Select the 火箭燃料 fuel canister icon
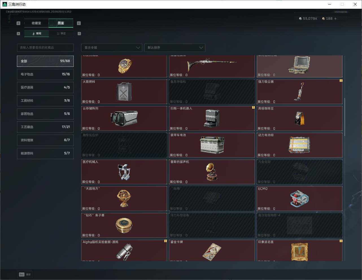Viewport: 362px width, 280px height. [x=124, y=92]
